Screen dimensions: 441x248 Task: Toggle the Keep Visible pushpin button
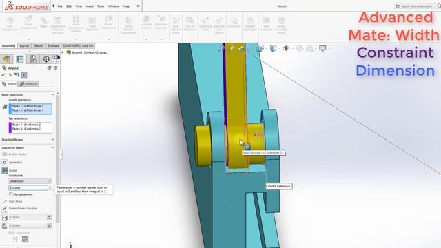24,75
